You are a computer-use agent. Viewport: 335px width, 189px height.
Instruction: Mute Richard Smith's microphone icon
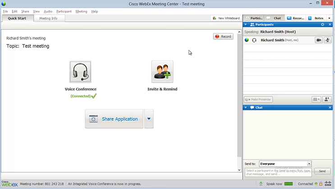click(x=327, y=40)
